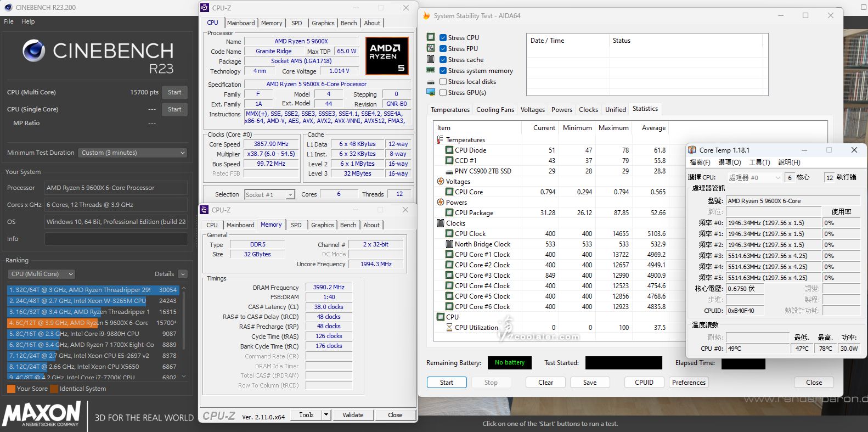Screen dimensions: 868x432
Task: Click the Identical System legend swatch
Action: pos(54,389)
